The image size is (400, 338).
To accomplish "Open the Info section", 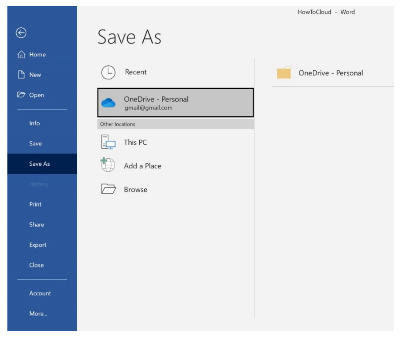I will (x=35, y=123).
